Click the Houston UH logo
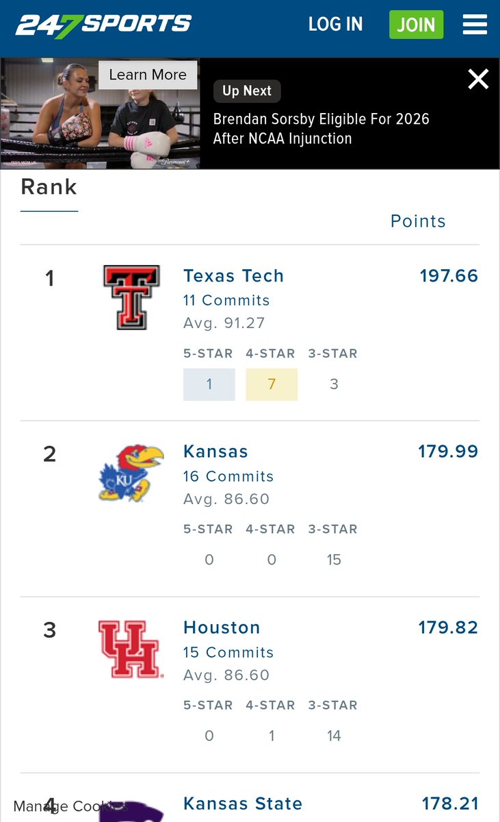 (131, 649)
